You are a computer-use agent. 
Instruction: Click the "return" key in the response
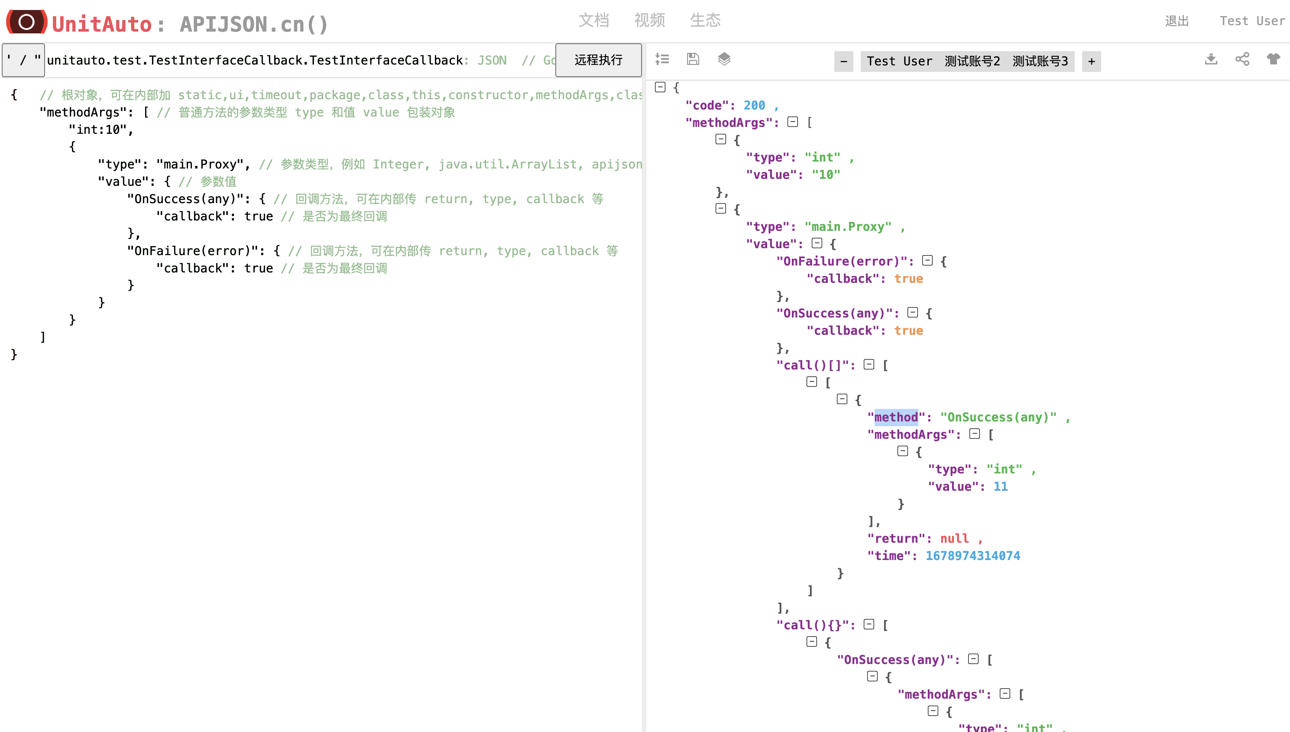(x=896, y=538)
